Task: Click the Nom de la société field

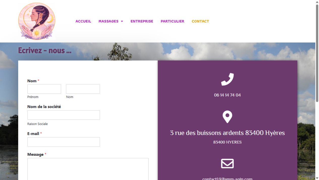Action: pos(64,115)
